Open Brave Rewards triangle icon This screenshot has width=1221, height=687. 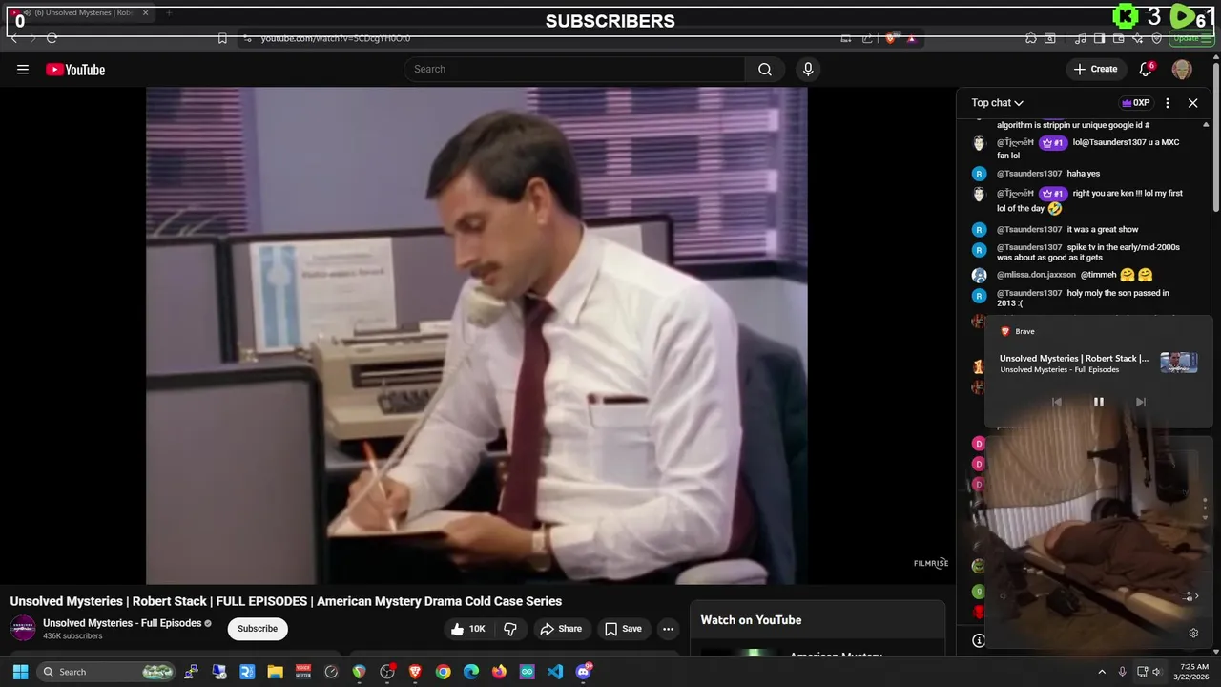pos(911,38)
